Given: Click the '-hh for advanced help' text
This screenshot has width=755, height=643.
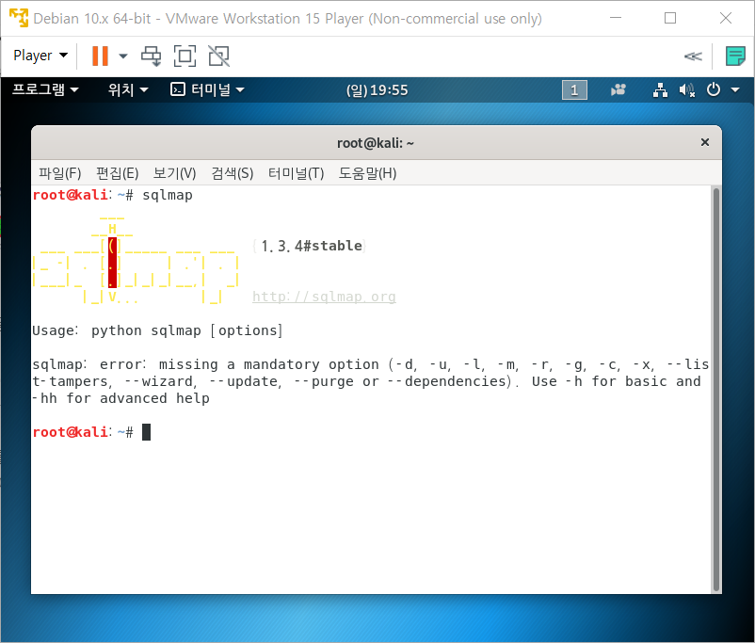Looking at the screenshot, I should pyautogui.click(x=120, y=398).
